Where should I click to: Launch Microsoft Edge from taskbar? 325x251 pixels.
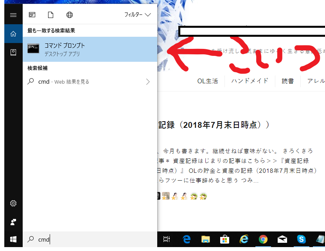tap(187, 239)
